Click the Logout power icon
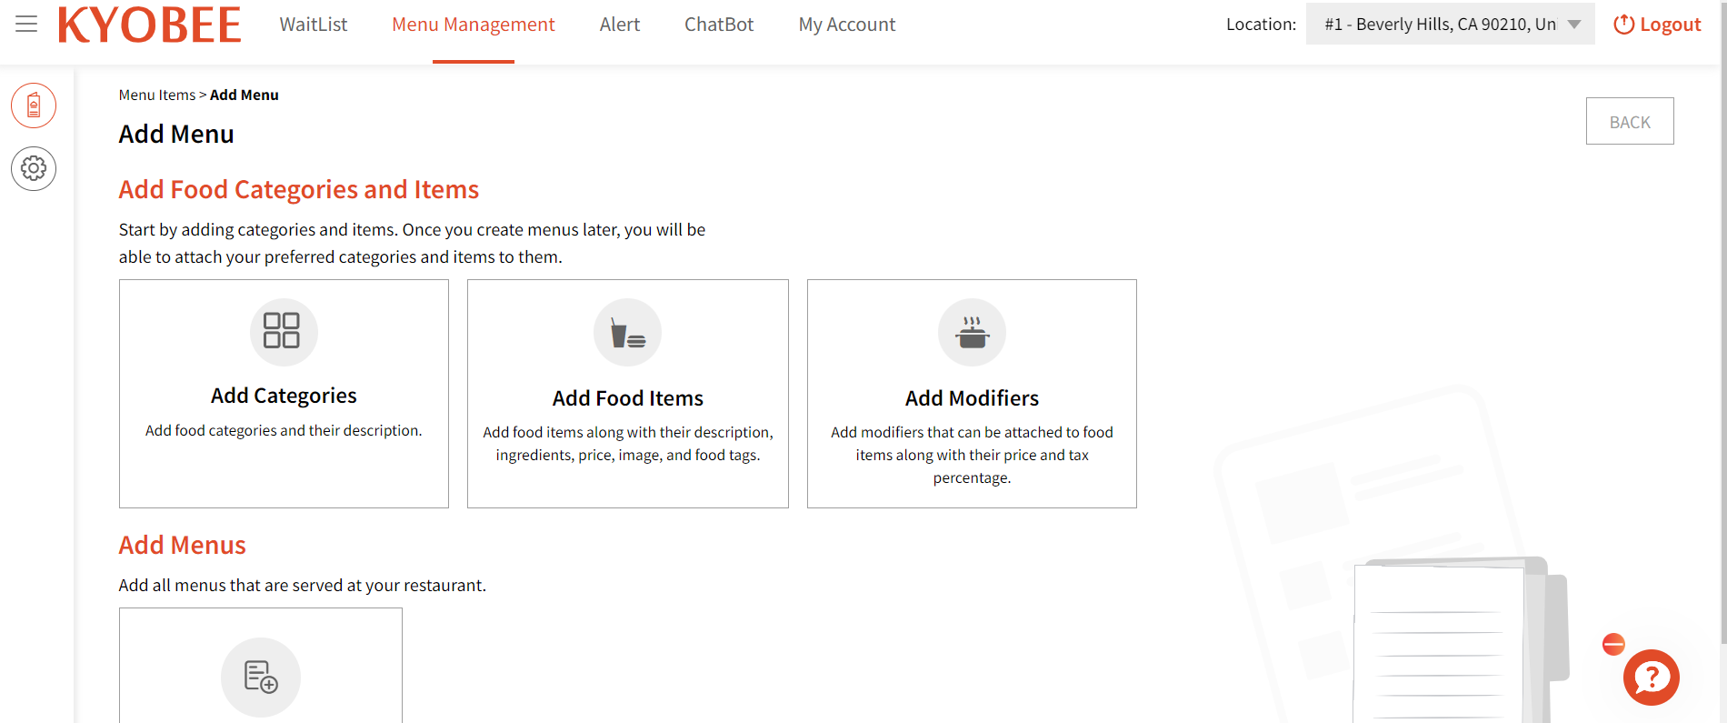This screenshot has width=1727, height=723. (1623, 25)
